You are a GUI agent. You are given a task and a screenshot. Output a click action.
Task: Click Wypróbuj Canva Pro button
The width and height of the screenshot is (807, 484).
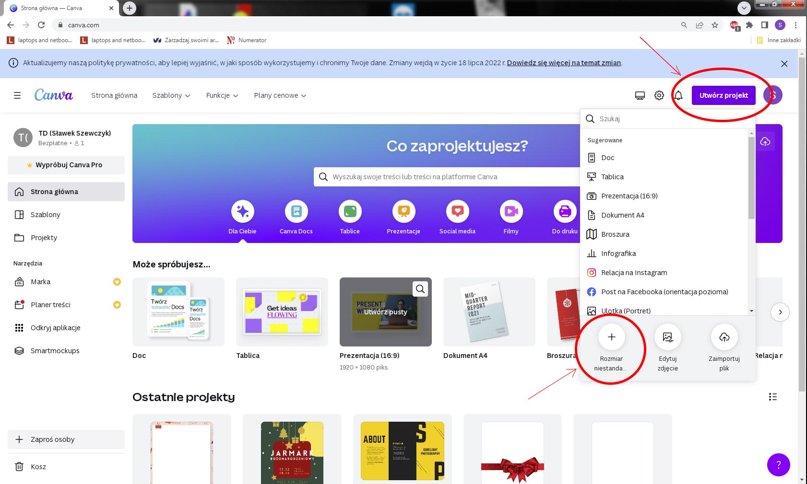click(66, 165)
